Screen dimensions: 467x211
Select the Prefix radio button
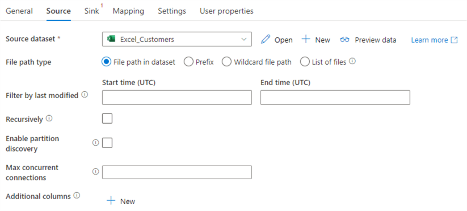pyautogui.click(x=188, y=62)
